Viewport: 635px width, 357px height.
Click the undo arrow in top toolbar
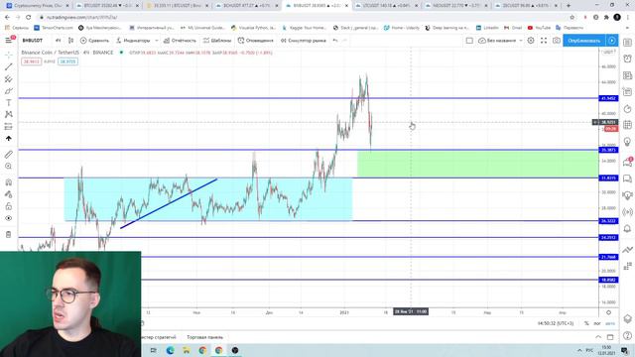tap(335, 41)
